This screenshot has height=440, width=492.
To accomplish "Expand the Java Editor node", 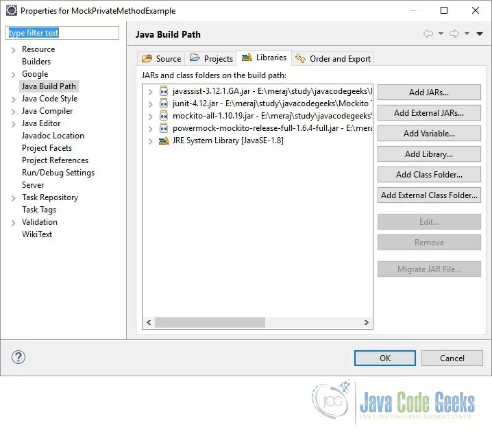I will pyautogui.click(x=13, y=124).
